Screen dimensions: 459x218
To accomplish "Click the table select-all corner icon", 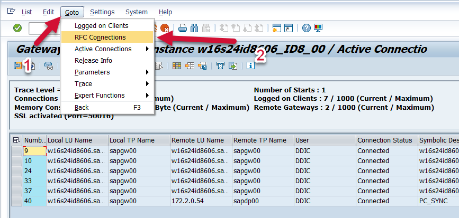I will [x=16, y=140].
